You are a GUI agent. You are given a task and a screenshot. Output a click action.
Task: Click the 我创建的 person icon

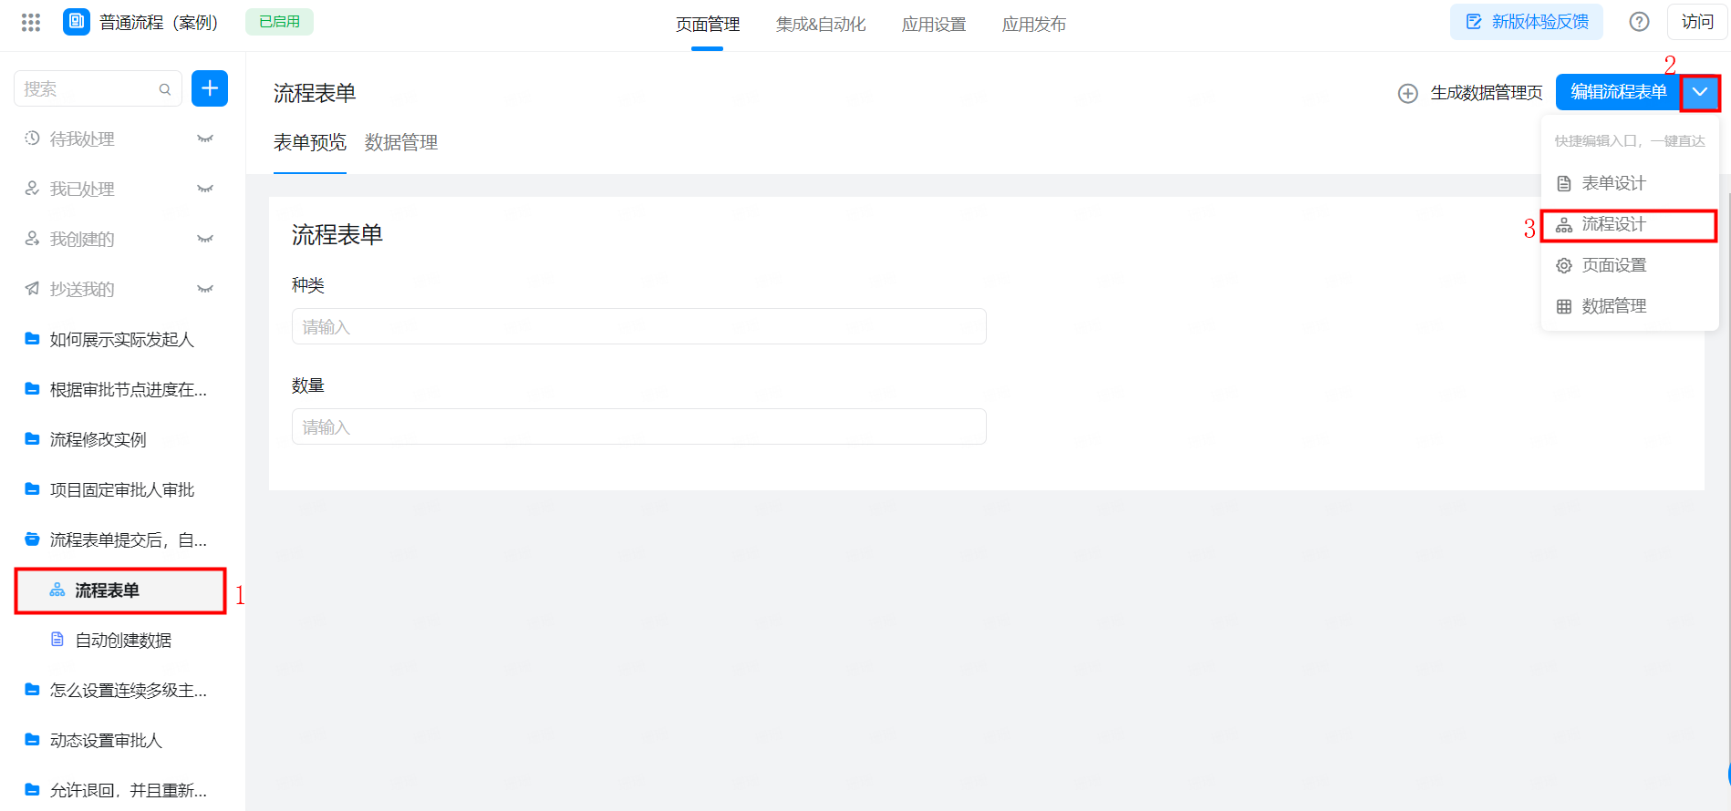pyautogui.click(x=32, y=238)
